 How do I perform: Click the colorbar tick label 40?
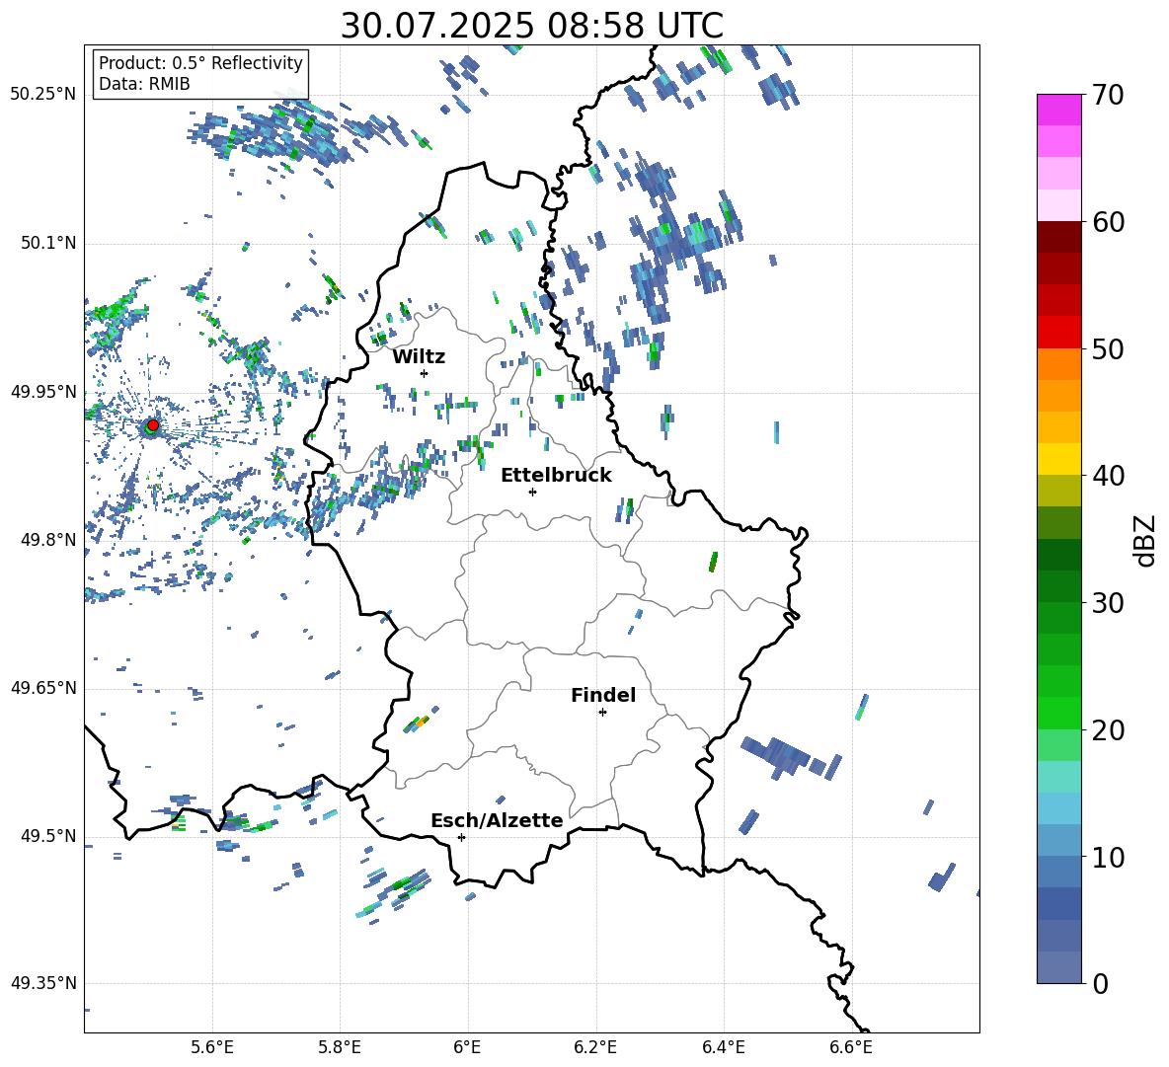1108,476
